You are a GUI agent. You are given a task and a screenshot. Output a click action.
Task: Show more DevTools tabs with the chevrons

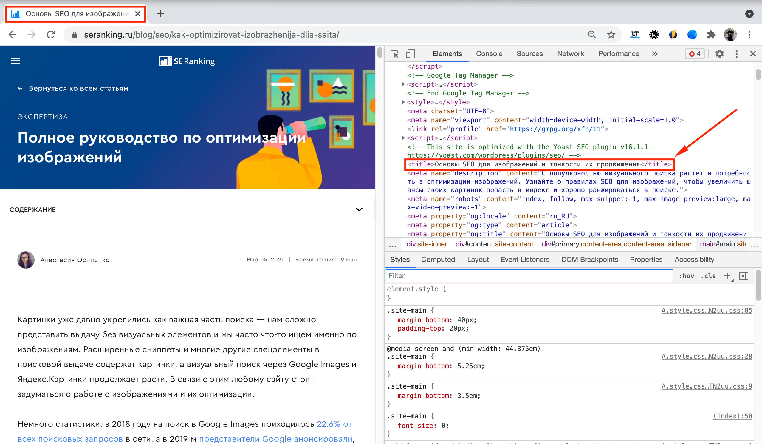pos(655,54)
